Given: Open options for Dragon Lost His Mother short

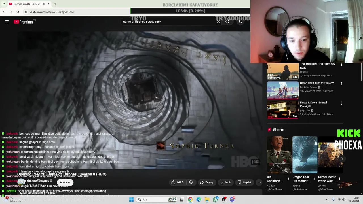Looking at the screenshot, I should (x=314, y=178).
